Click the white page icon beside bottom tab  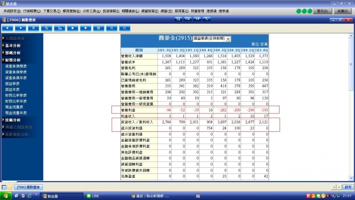pos(4,187)
